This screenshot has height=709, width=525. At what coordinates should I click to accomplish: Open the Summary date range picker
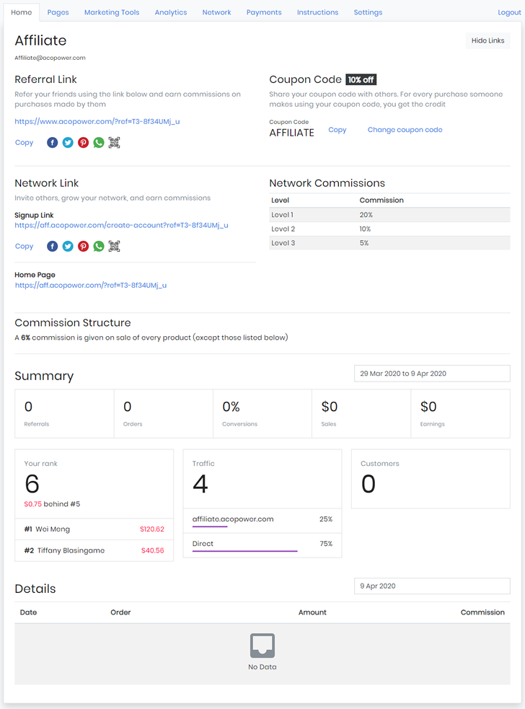coord(431,374)
